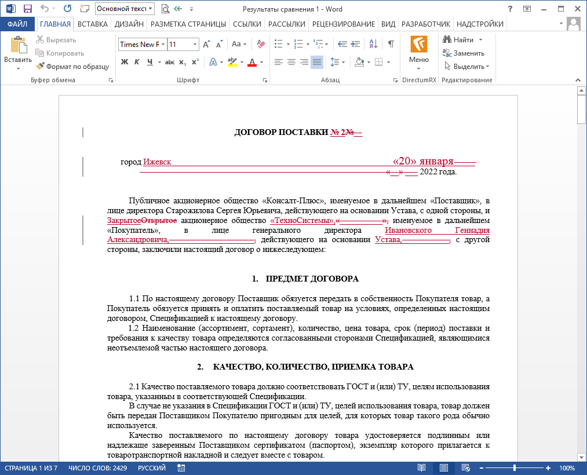Image resolution: width=587 pixels, height=475 pixels.
Task: Expand underline style dropdown arrow
Action: (x=159, y=62)
